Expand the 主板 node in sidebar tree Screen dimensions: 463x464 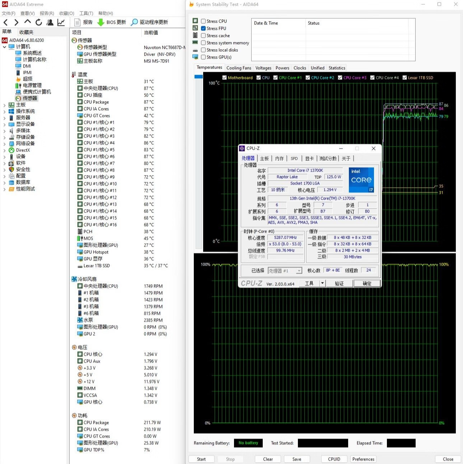coord(4,105)
